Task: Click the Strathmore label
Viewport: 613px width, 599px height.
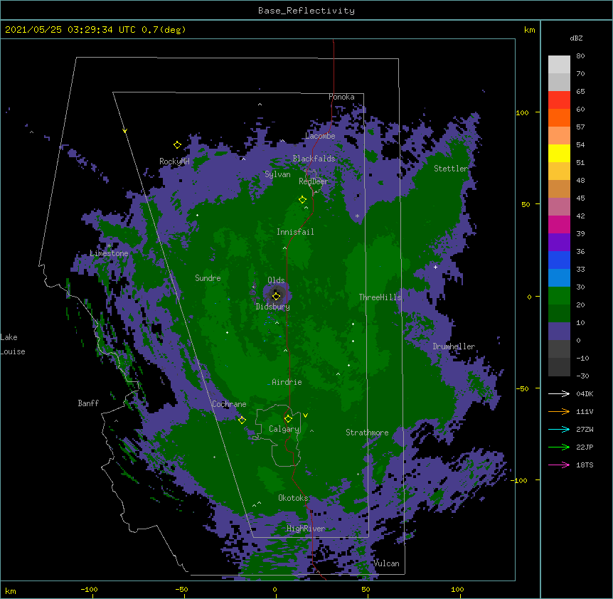Action: coord(367,433)
